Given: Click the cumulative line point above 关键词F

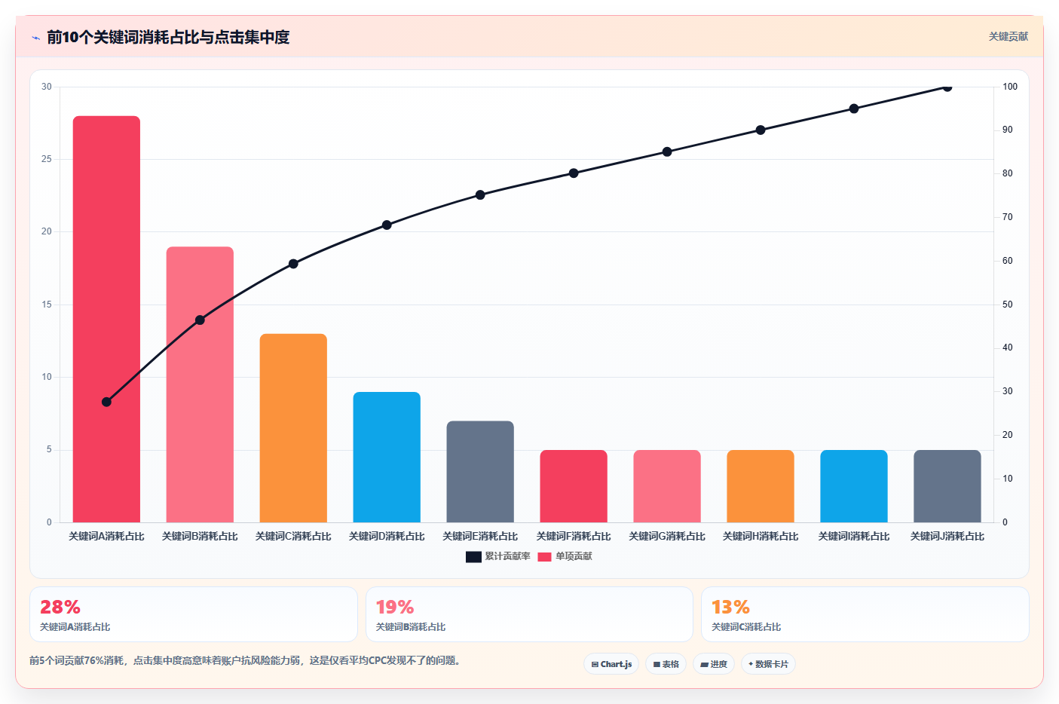Looking at the screenshot, I should tap(574, 173).
